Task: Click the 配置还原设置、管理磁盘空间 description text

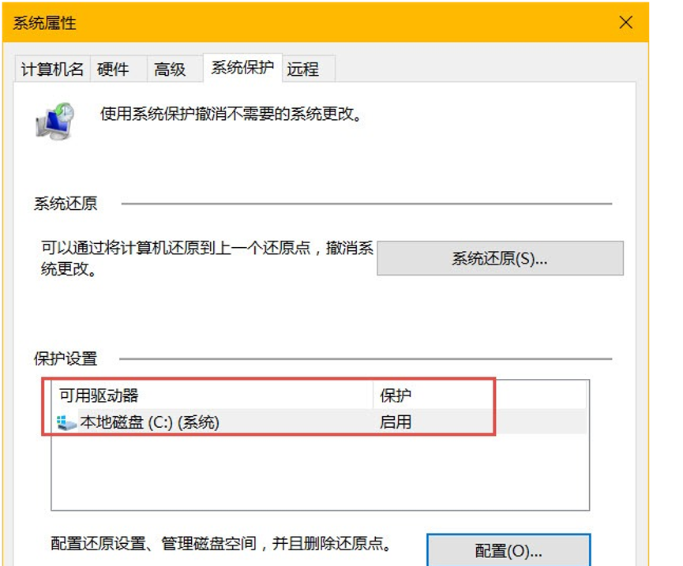Action: (x=221, y=544)
